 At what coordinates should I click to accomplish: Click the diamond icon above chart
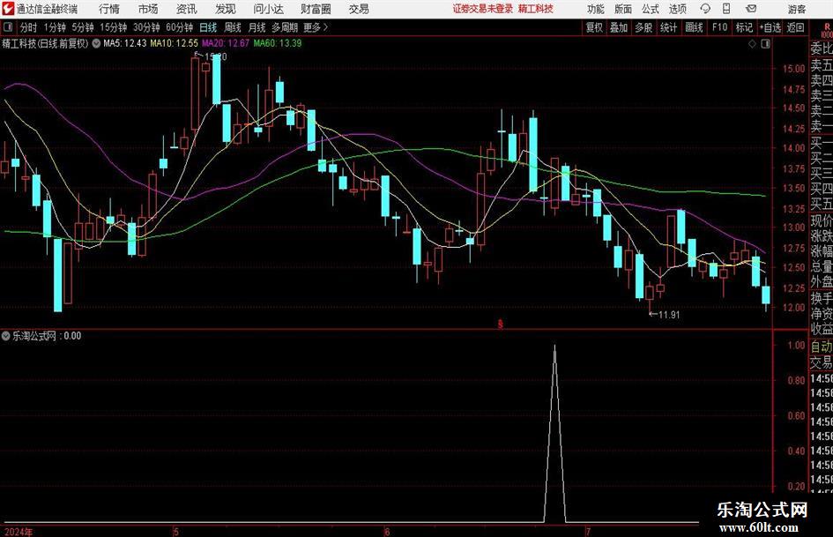pyautogui.click(x=752, y=43)
